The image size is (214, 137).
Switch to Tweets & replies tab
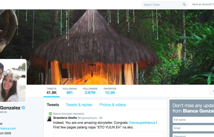tap(79, 105)
